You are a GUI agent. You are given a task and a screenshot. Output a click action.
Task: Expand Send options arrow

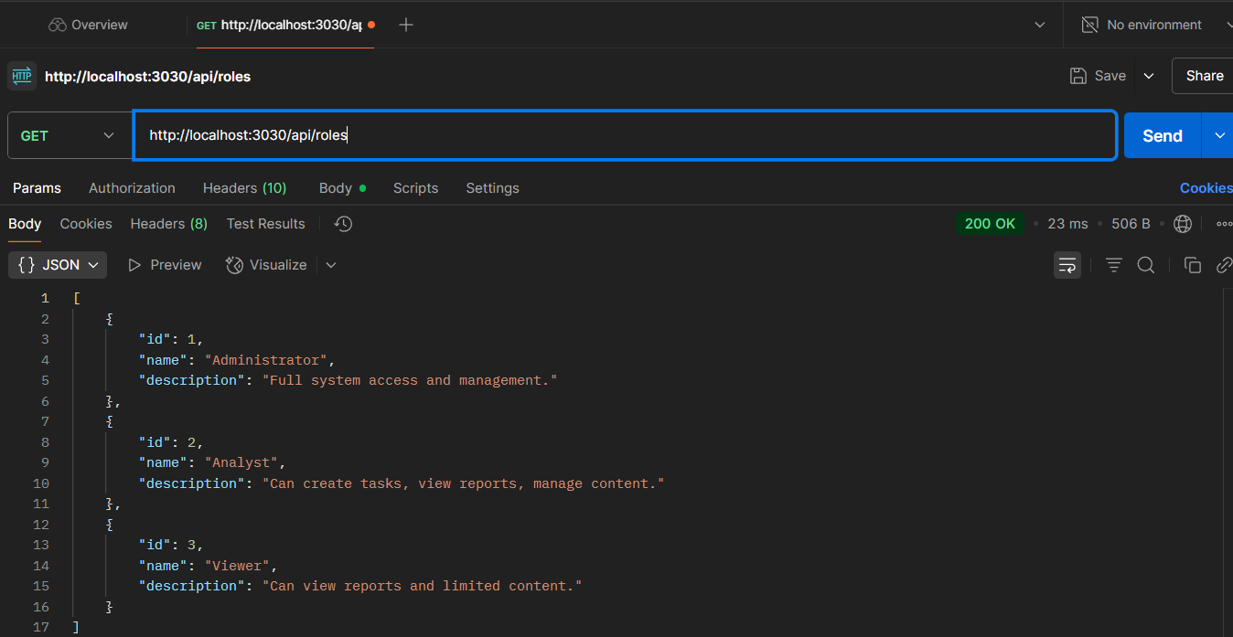pyautogui.click(x=1219, y=135)
